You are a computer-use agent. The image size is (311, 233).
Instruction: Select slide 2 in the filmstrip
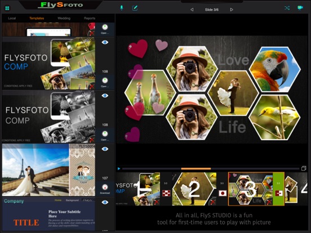pos(194,189)
